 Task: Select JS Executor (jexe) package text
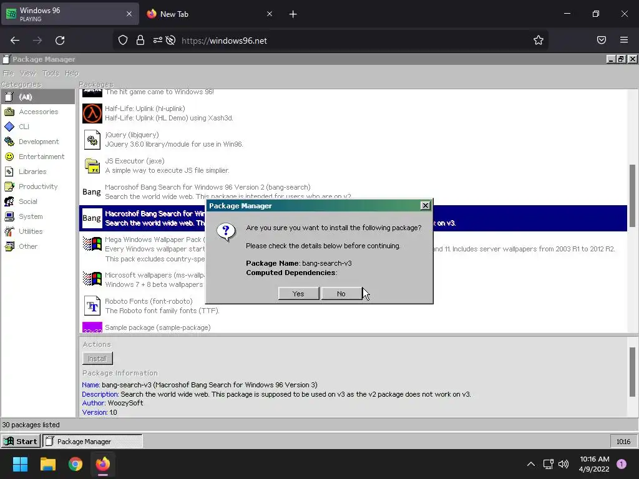(x=135, y=161)
